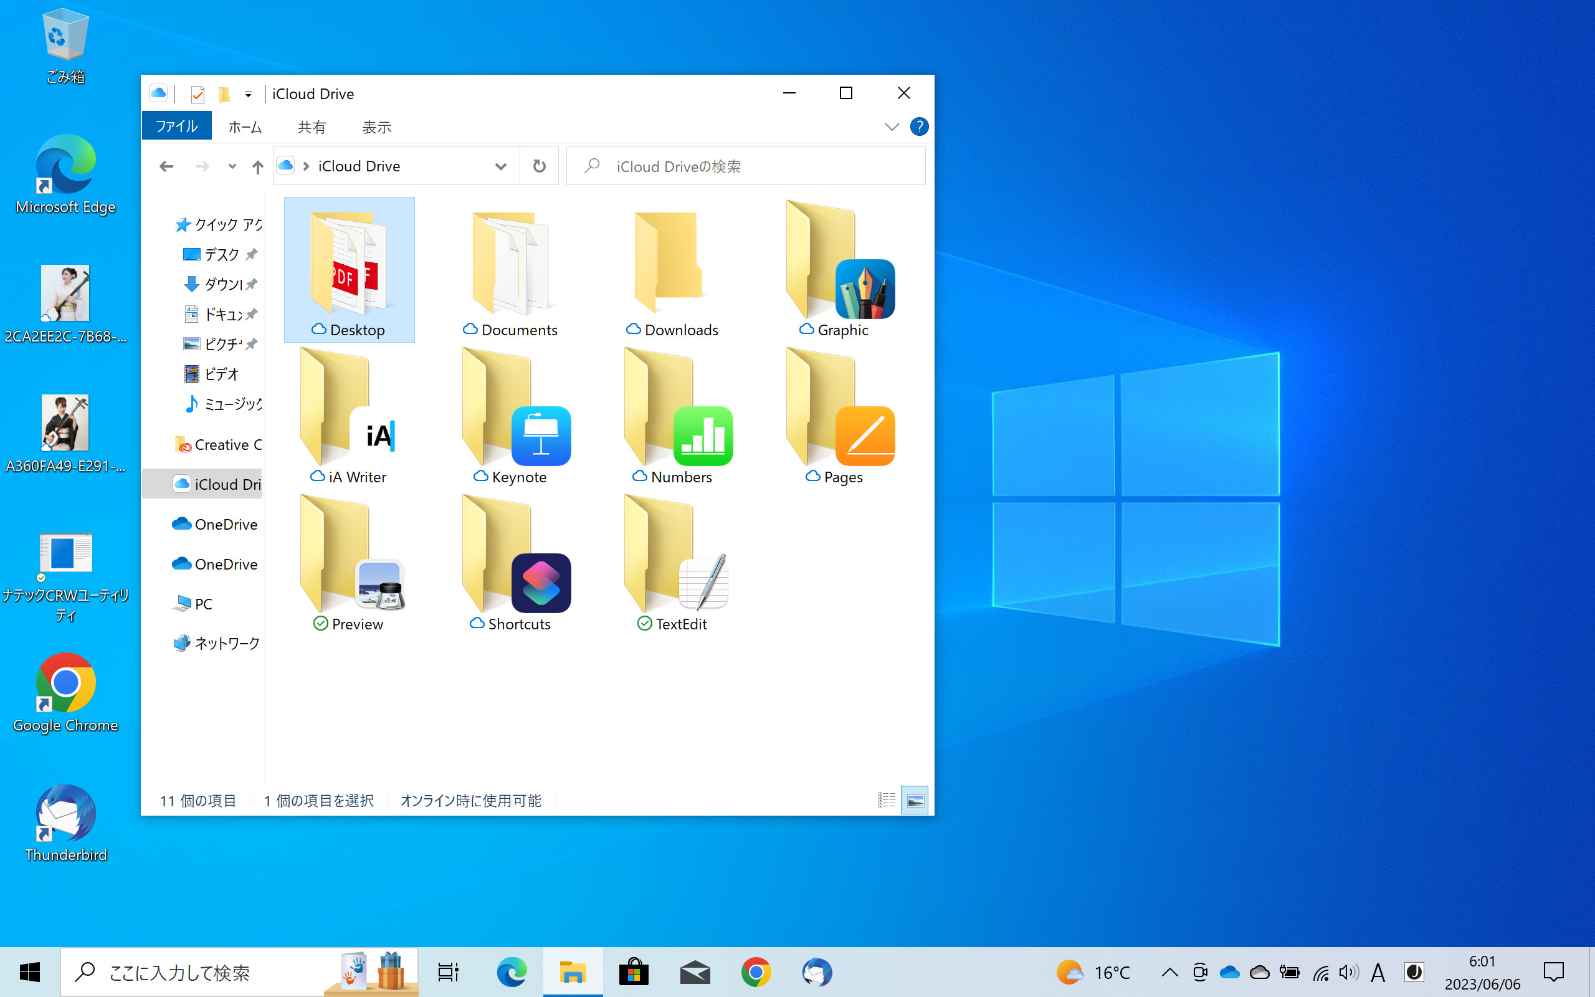Click the help question mark icon
This screenshot has width=1595, height=997.
point(919,126)
